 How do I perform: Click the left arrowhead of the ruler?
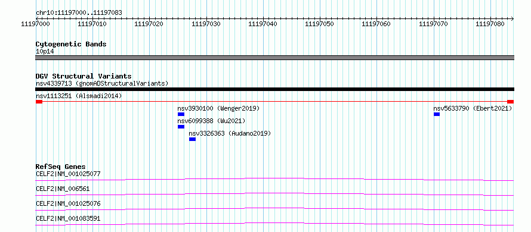37,18
